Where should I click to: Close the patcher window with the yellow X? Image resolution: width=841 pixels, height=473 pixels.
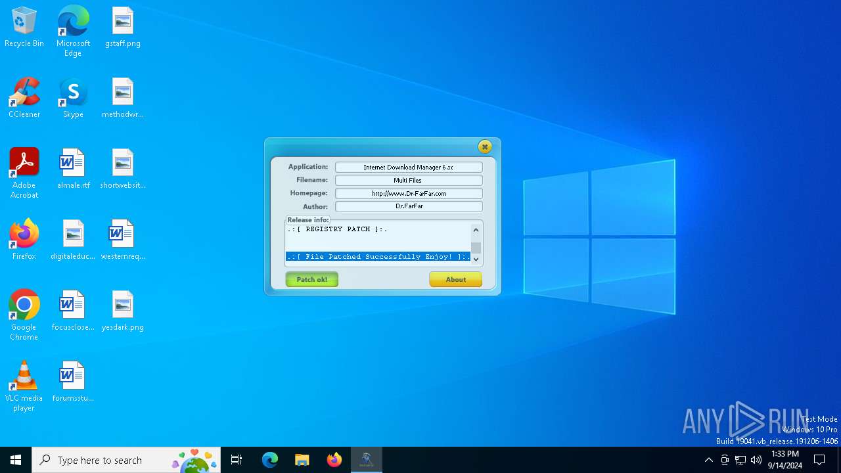[x=485, y=146]
